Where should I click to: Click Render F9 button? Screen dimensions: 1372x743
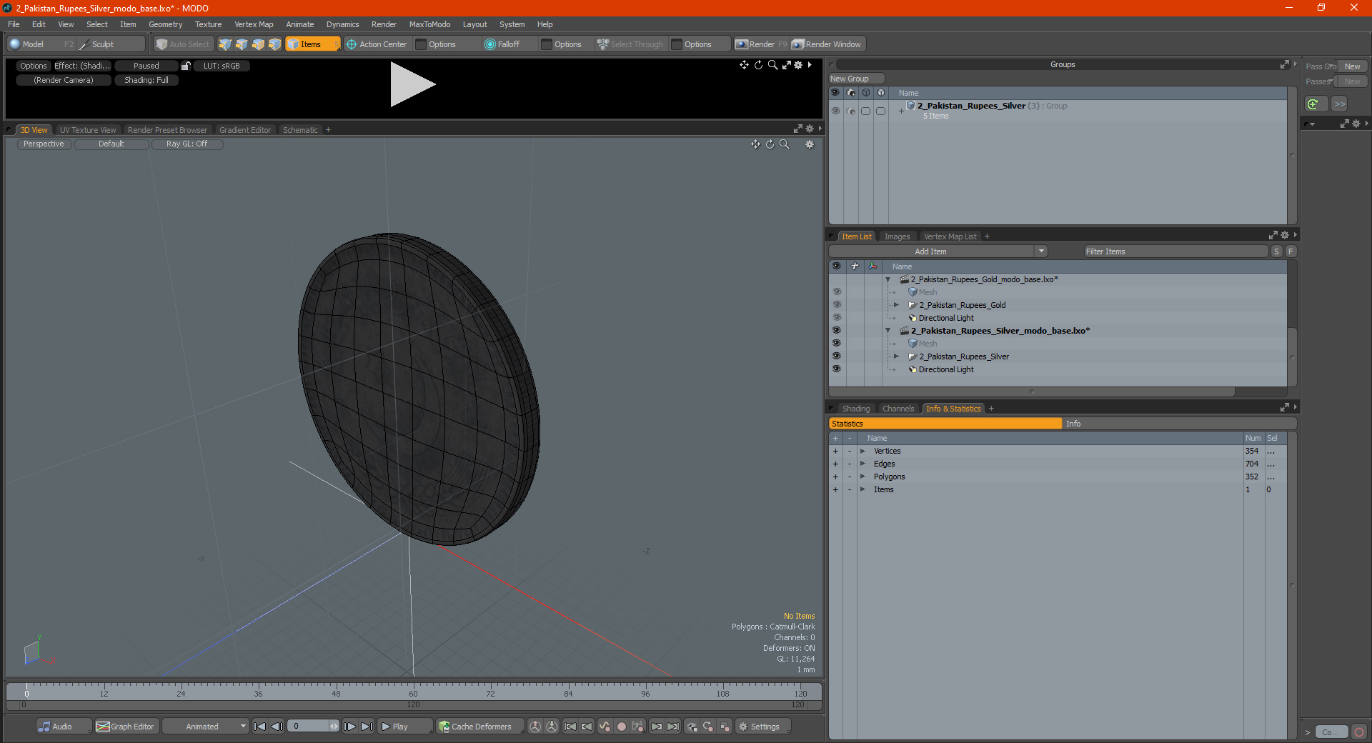coord(761,44)
